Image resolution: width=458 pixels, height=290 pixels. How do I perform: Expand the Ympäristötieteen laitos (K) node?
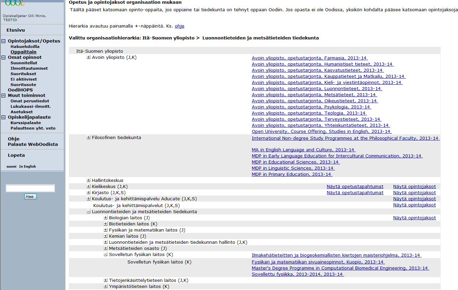pos(106,287)
